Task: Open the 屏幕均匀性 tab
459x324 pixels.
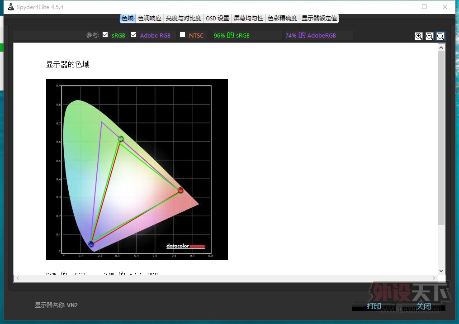Action: [x=248, y=18]
